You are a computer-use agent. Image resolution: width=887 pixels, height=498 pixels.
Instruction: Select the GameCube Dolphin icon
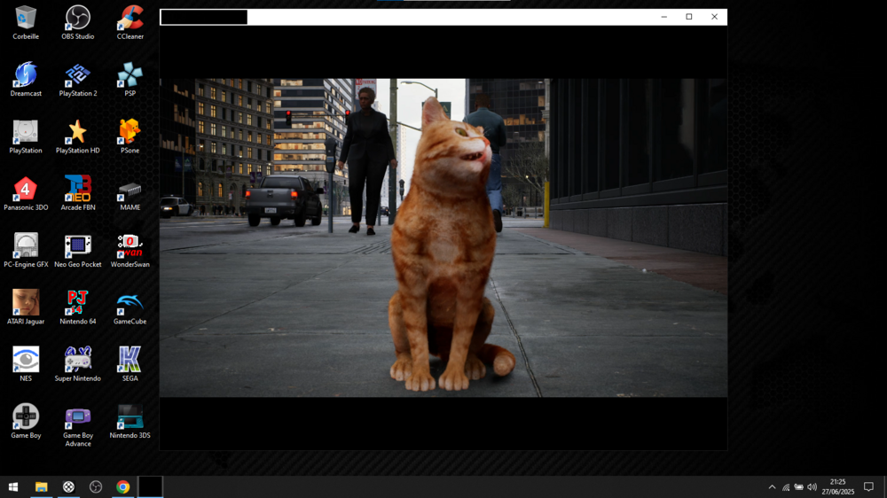pyautogui.click(x=130, y=303)
